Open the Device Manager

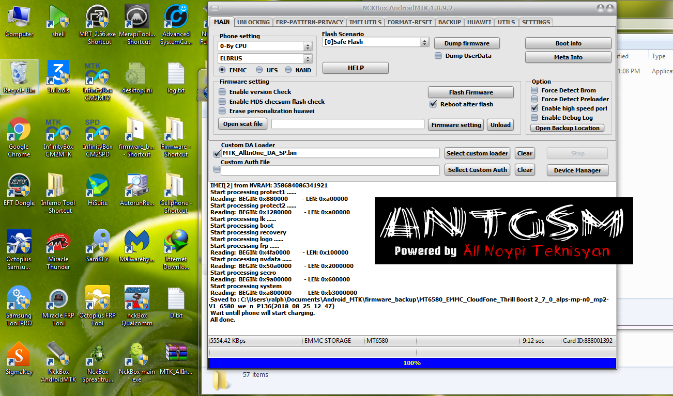[x=577, y=170]
